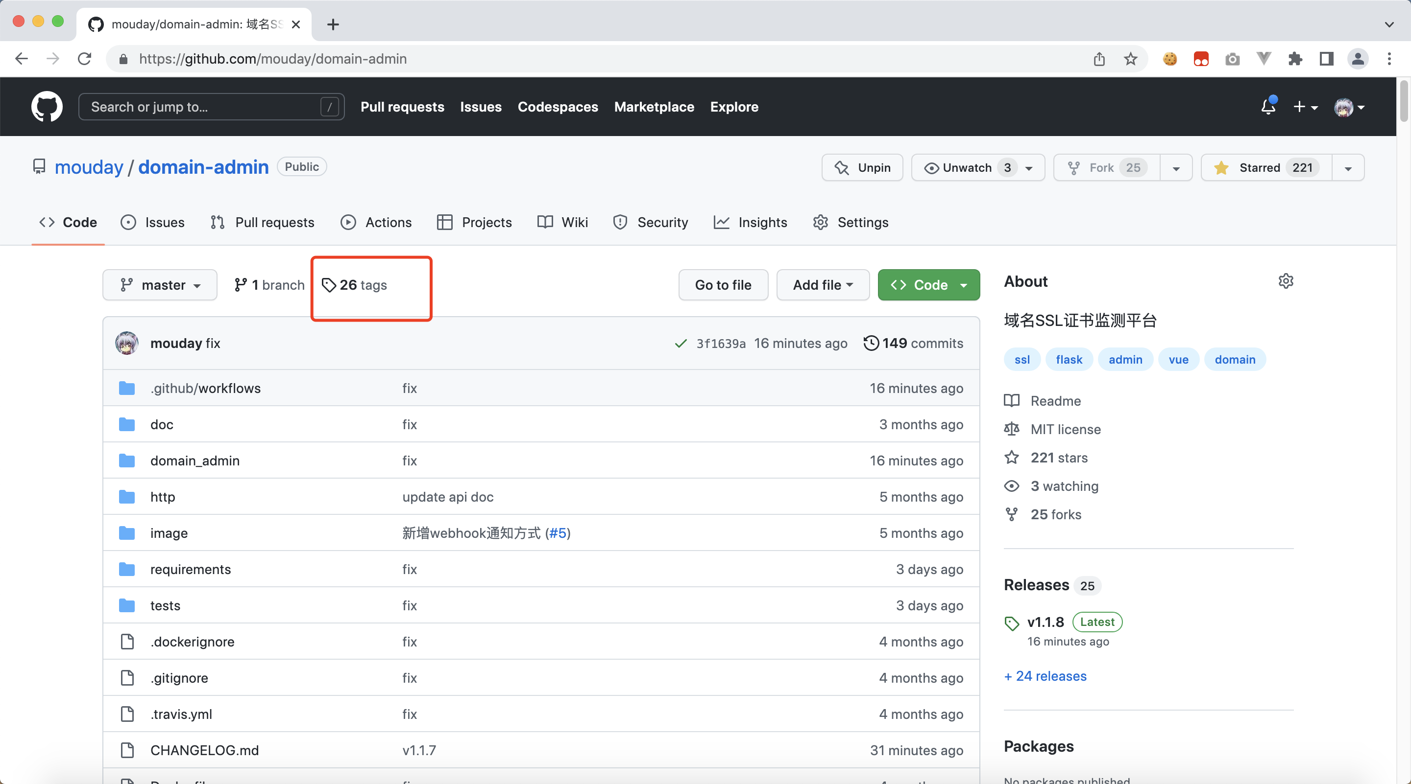Click the branch icon showing 1 branch
Image resolution: width=1411 pixels, height=784 pixels.
[269, 284]
